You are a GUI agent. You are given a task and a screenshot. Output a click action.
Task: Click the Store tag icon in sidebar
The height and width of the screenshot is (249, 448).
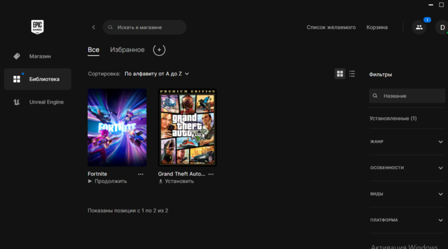(x=17, y=56)
